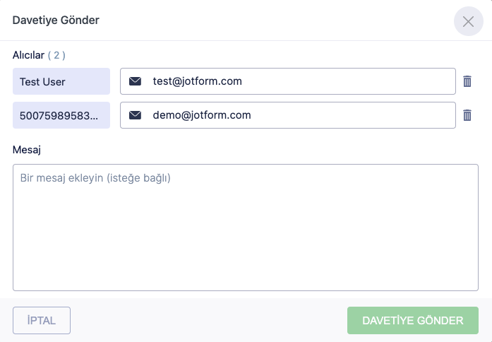
Task: Click the Davetiye Gönder dialog title
Action: click(56, 20)
